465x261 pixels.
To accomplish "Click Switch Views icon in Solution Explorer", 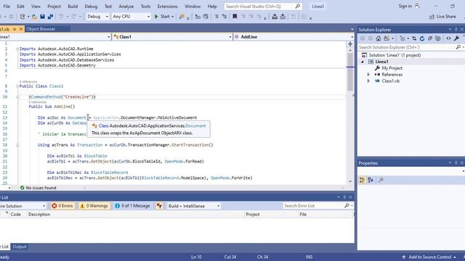I will tap(387, 38).
